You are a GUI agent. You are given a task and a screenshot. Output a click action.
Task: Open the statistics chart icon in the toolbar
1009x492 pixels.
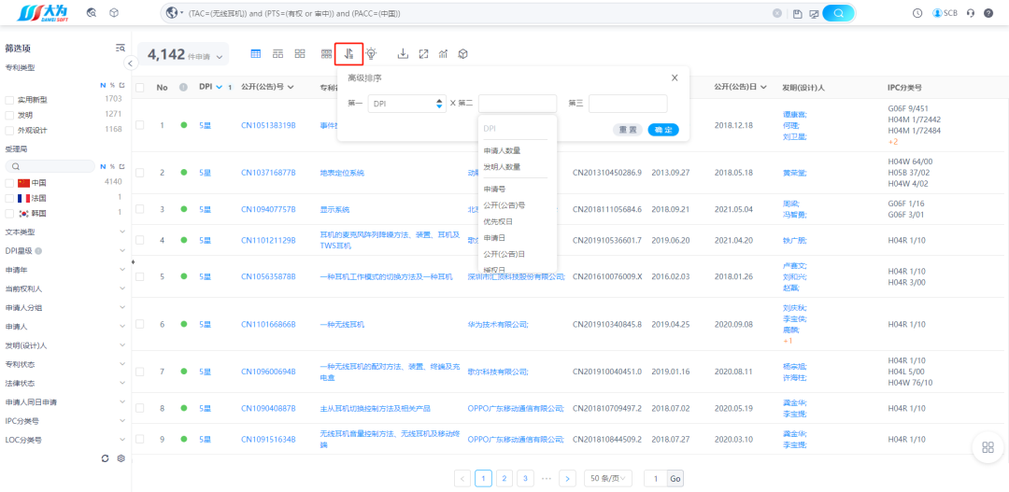pos(443,54)
